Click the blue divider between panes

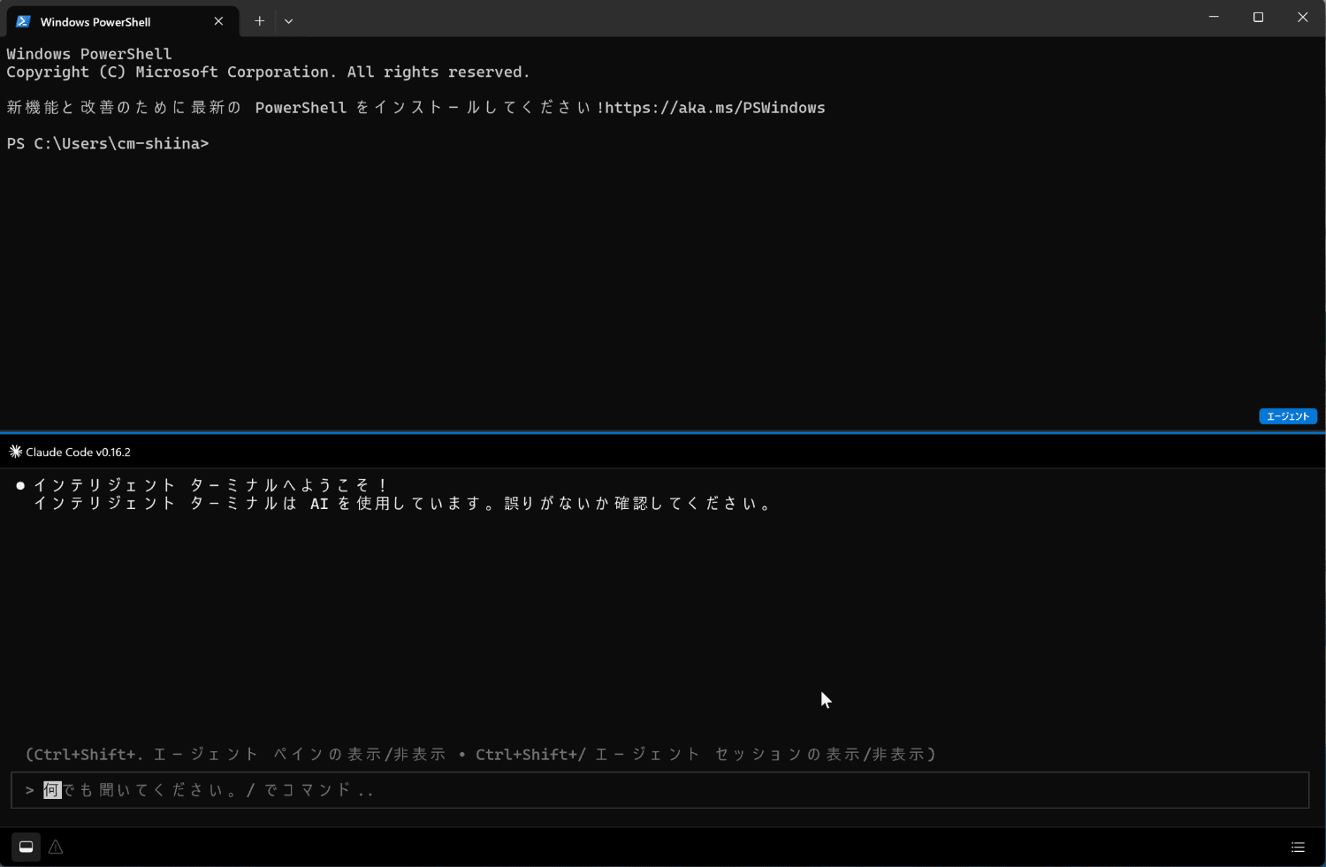coord(663,433)
